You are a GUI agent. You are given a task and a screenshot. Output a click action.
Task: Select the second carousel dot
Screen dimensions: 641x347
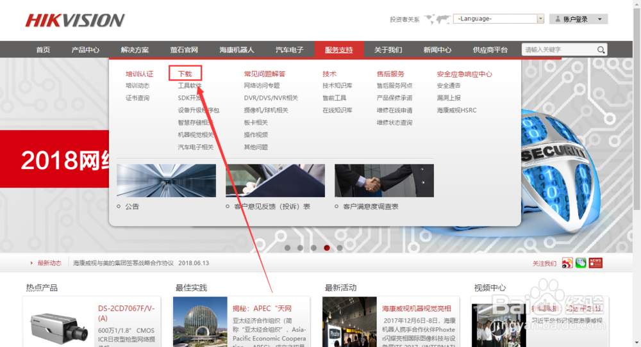coord(301,248)
